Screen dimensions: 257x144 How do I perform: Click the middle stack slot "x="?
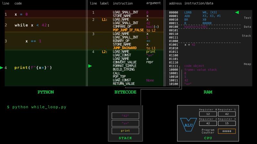point(125,123)
